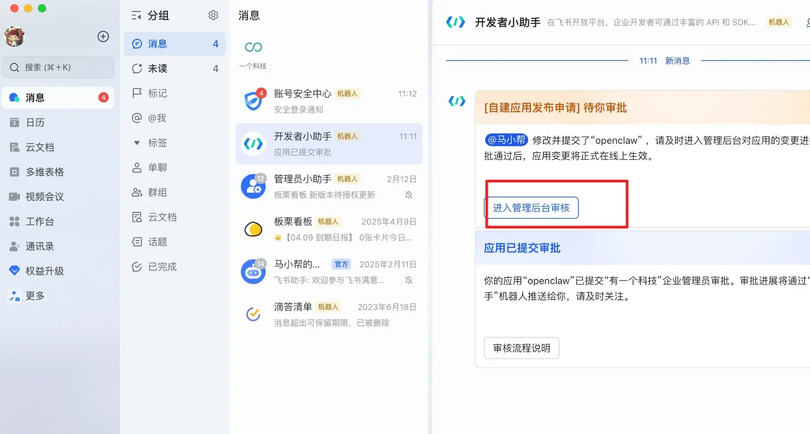Expand 更多 in left sidebar
The image size is (810, 434).
[35, 296]
